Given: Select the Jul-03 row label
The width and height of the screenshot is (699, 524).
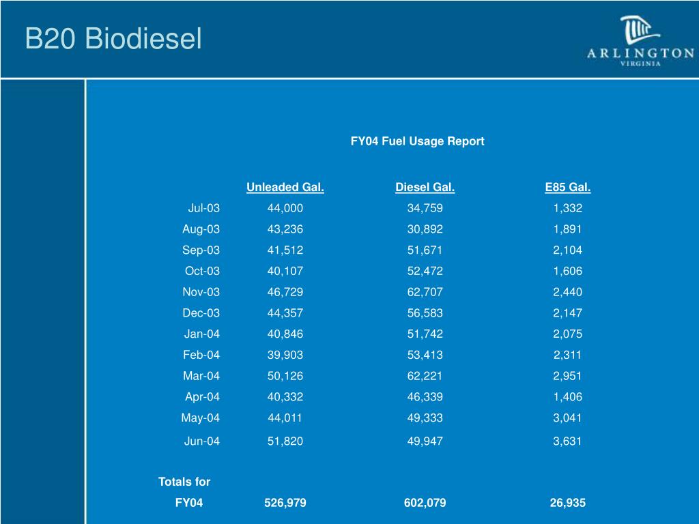Looking at the screenshot, I should point(203,208).
